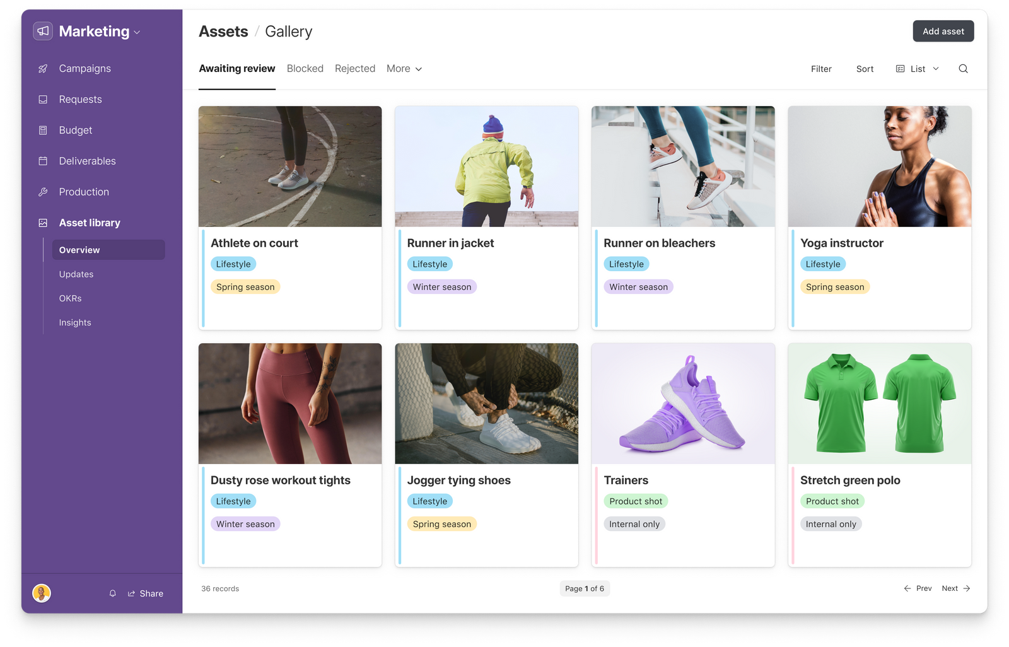The height and width of the screenshot is (647, 1009).
Task: Click the search magnifier icon
Action: (963, 69)
